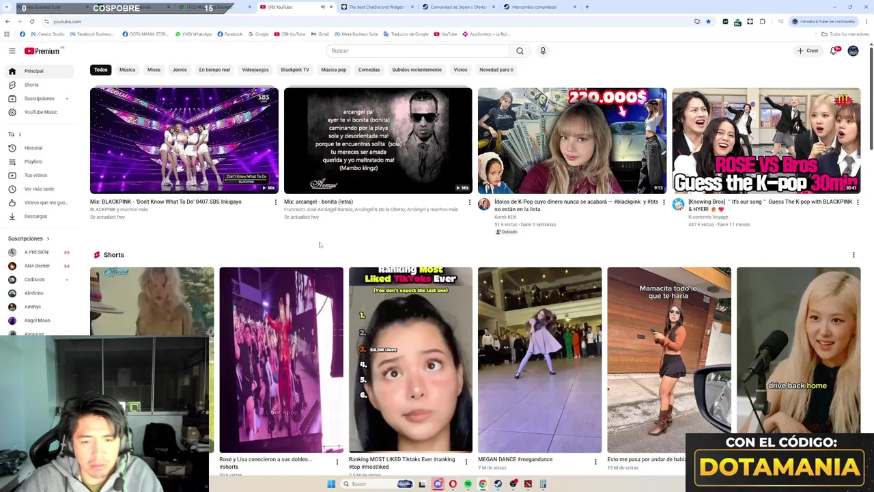Viewport: 874px width, 492px height.
Task: Open Historial in the sidebar
Action: click(40, 148)
